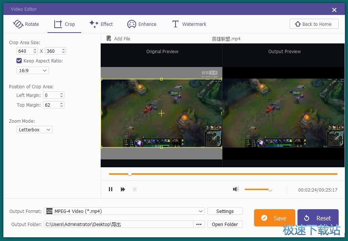Browse output folder with the ellipsis button
348x241 pixels.
pyautogui.click(x=199, y=225)
